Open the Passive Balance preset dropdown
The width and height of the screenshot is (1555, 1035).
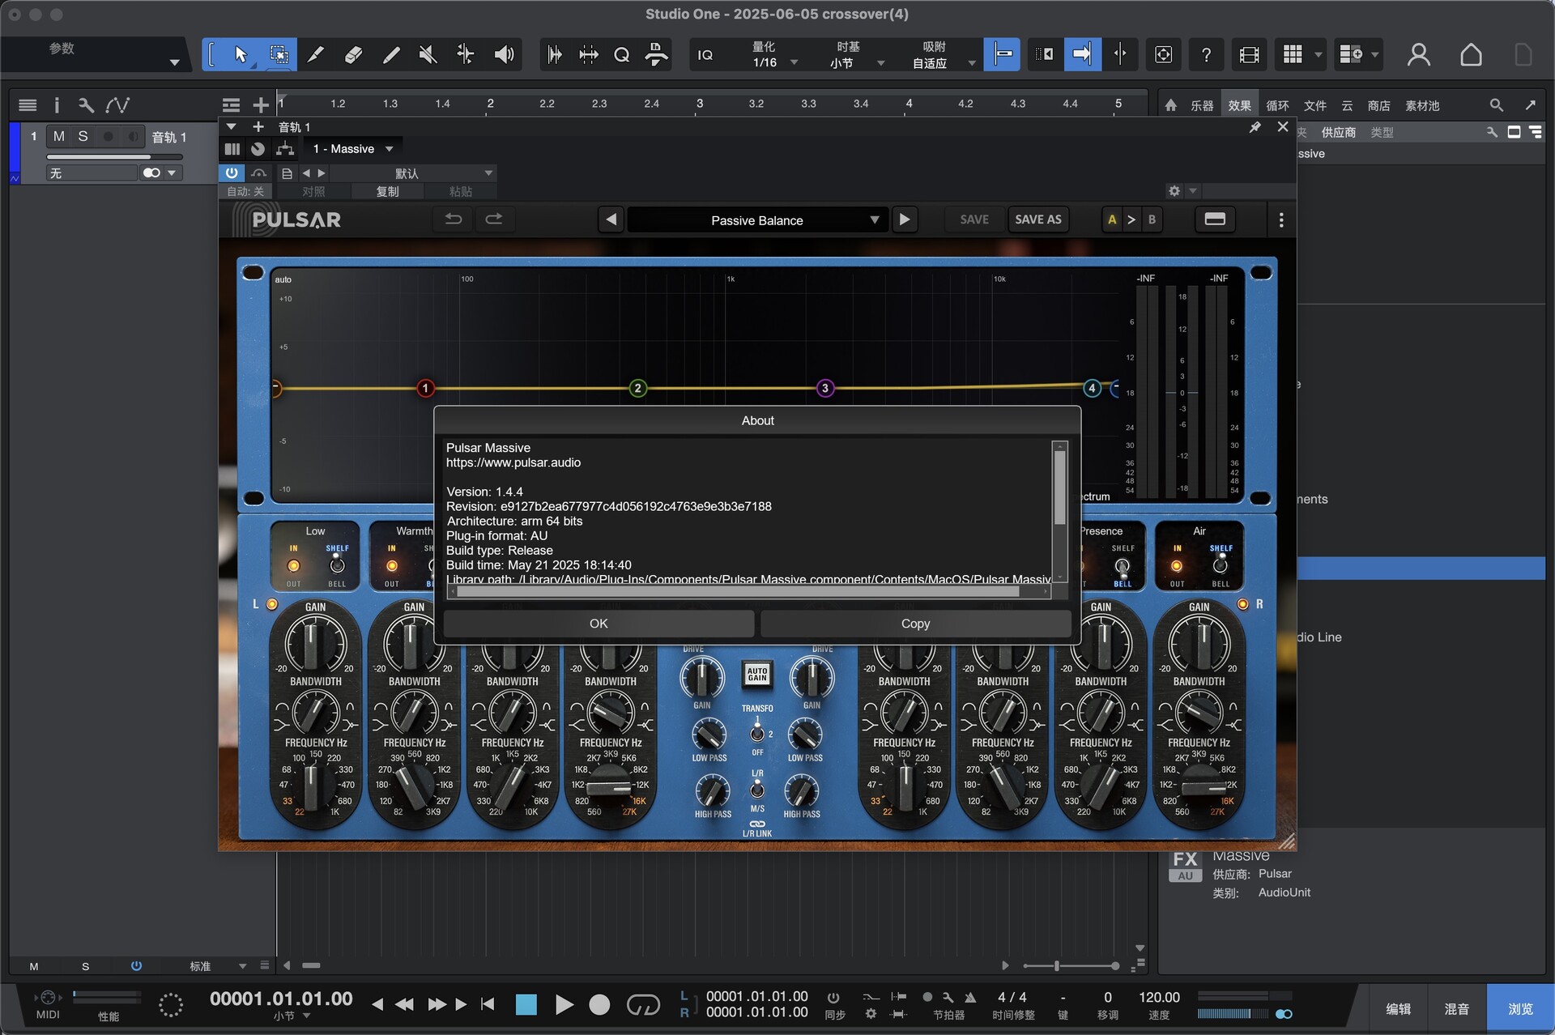[x=756, y=220]
